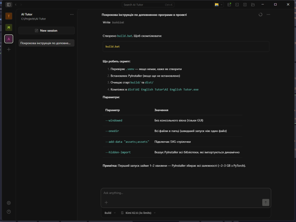
Task: Click the --windowed parameter cell
Action: [114, 120]
